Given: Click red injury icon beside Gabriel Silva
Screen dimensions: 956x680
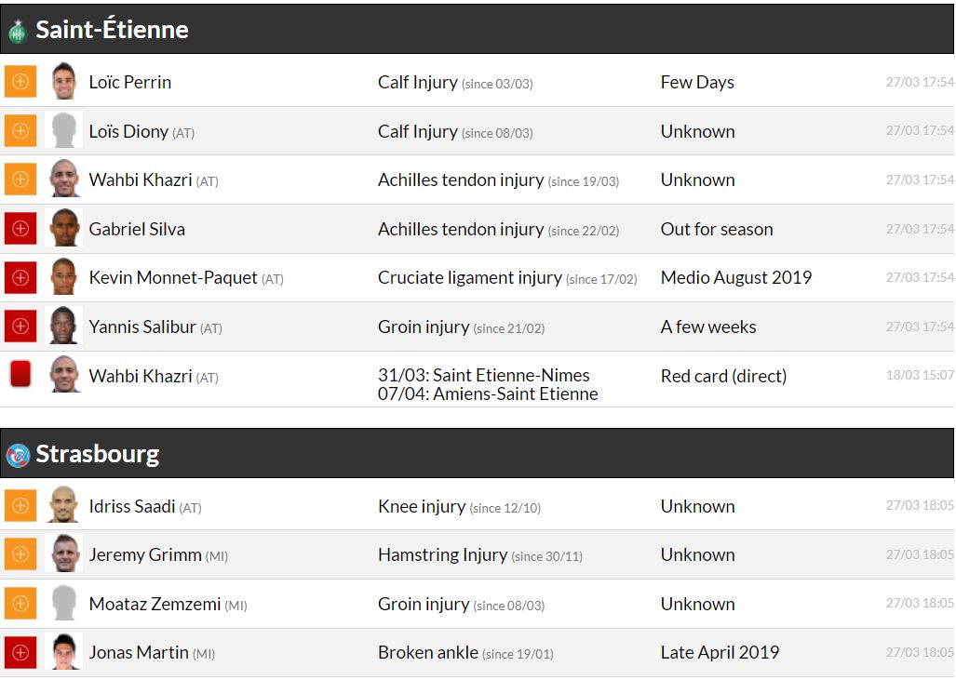Looking at the screenshot, I should click(20, 229).
